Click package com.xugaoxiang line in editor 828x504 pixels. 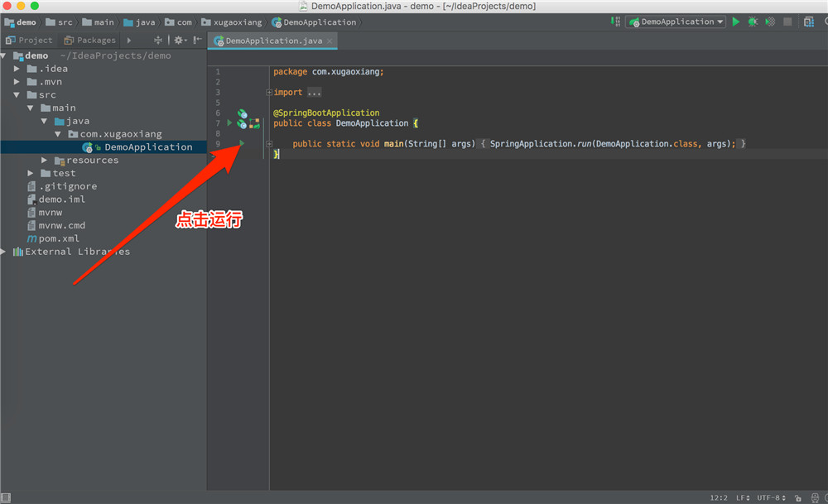(x=329, y=72)
